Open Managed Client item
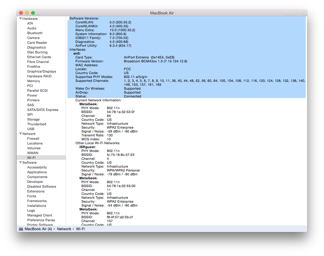Viewport: 324px width, 256px height. [40, 215]
